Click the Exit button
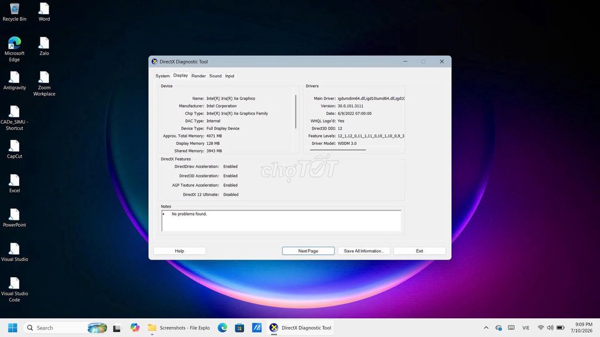 coord(420,251)
